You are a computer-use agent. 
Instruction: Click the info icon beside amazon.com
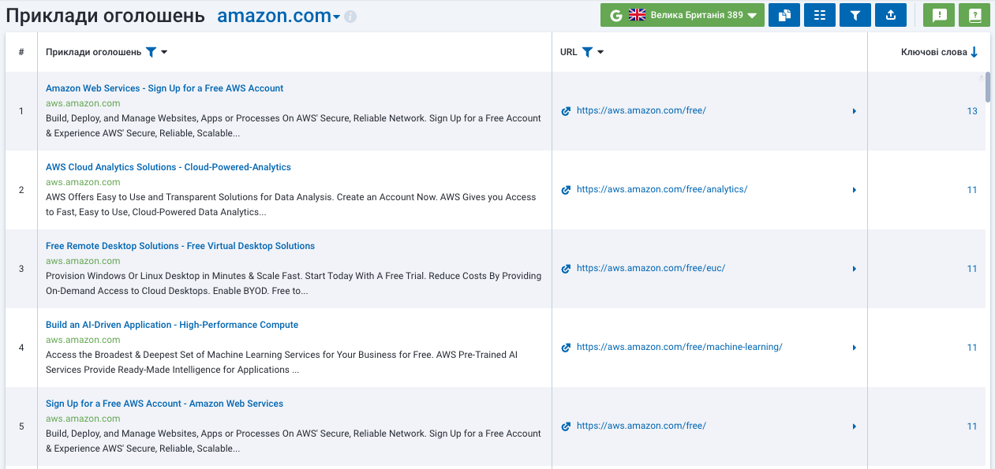(x=350, y=17)
